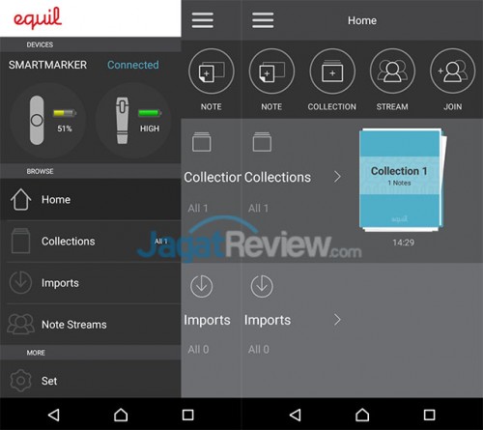Tap Android Home button on right phone

click(362, 415)
